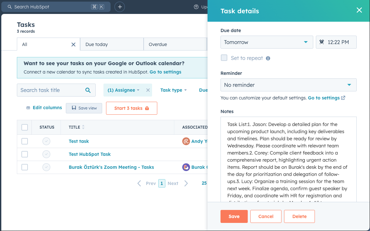Click the Andy contact name link
Screen dimensions: 370x231
pyautogui.click(x=199, y=141)
